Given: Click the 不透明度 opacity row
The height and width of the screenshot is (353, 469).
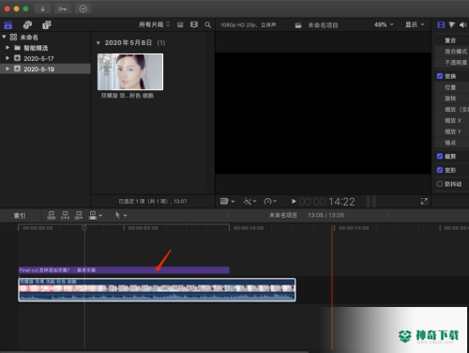Looking at the screenshot, I should tap(452, 63).
